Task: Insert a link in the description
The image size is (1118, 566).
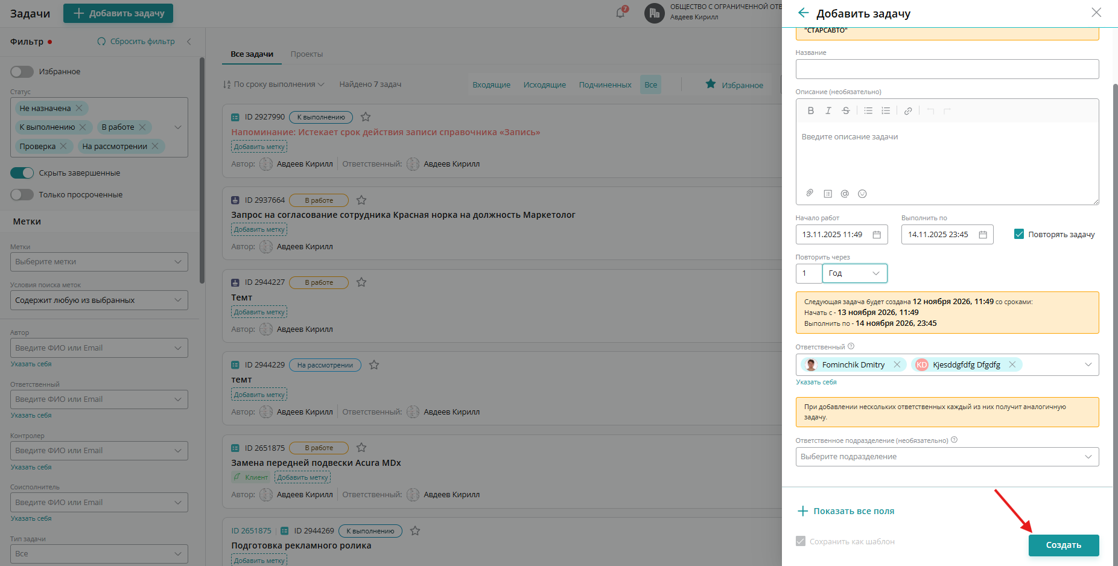Action: point(907,110)
